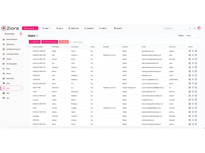205x153 pixels.
Task: Click the person icon in Sarah Martinez's row
Action: coord(193,95)
